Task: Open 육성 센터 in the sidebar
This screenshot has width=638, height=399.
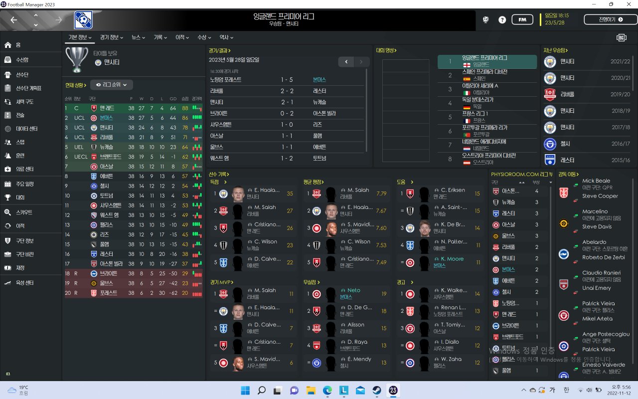Action: [31, 283]
